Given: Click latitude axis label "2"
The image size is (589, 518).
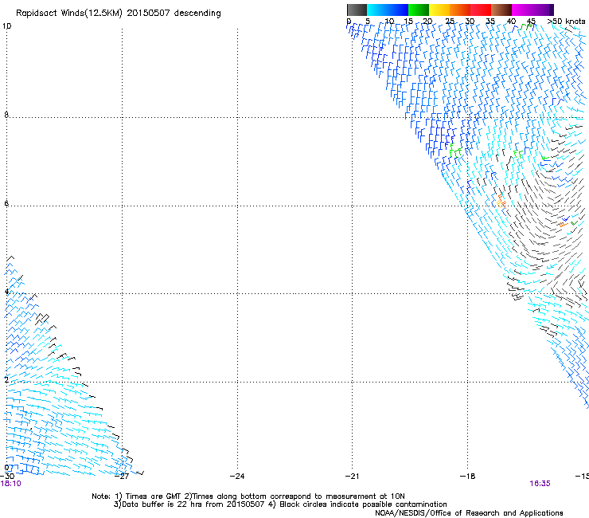Looking at the screenshot, I should (x=6, y=379).
